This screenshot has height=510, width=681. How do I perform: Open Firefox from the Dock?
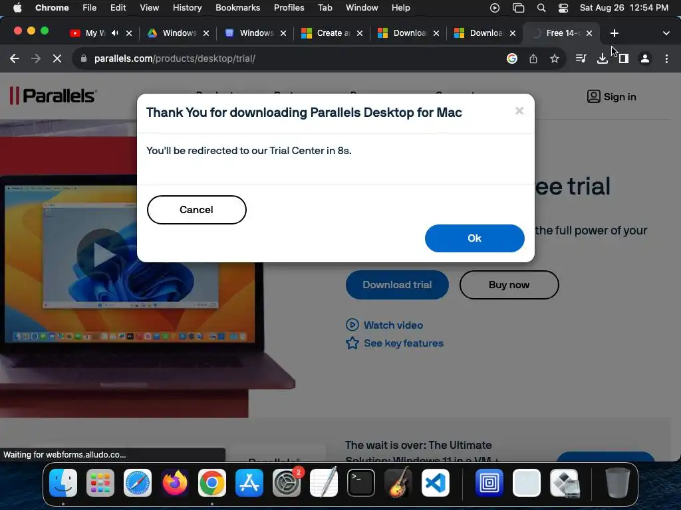[x=175, y=483]
